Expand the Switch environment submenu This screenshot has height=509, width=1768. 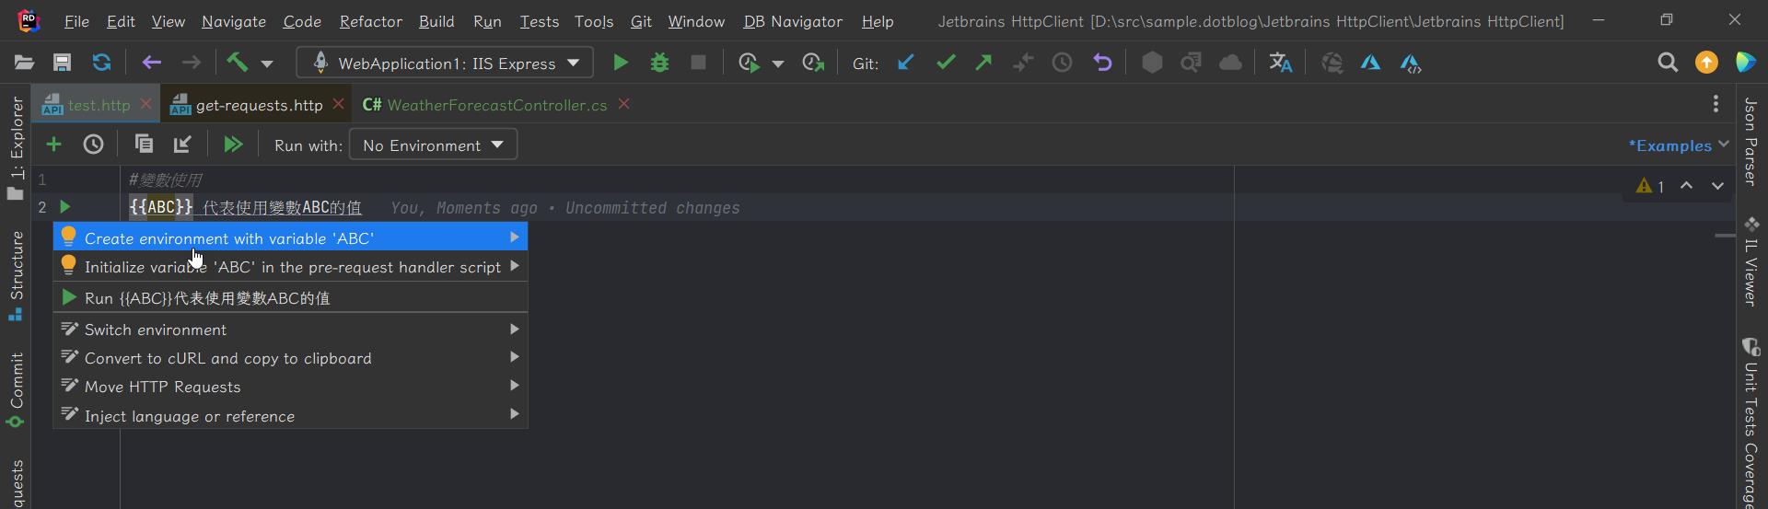(290, 330)
